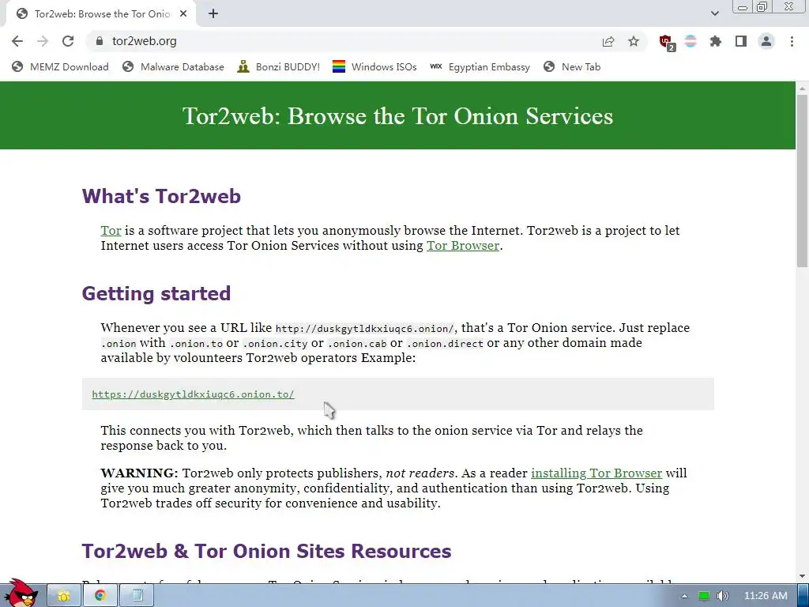This screenshot has width=809, height=607.
Task: Click the scrollbar down arrow
Action: 803,576
